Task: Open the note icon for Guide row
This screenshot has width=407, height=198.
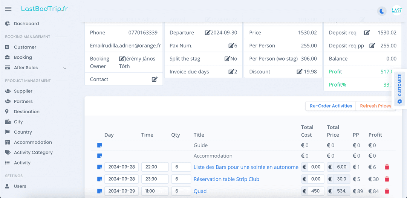Action: [x=99, y=145]
